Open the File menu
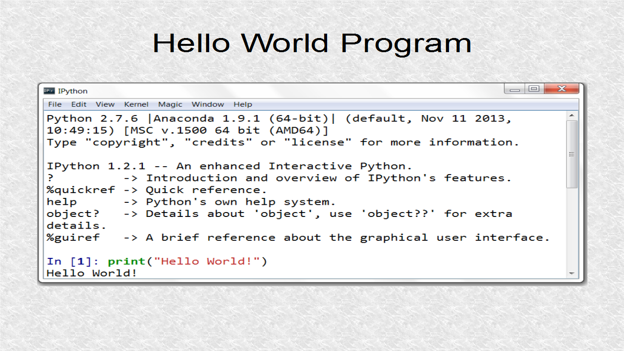The image size is (624, 351). (54, 104)
